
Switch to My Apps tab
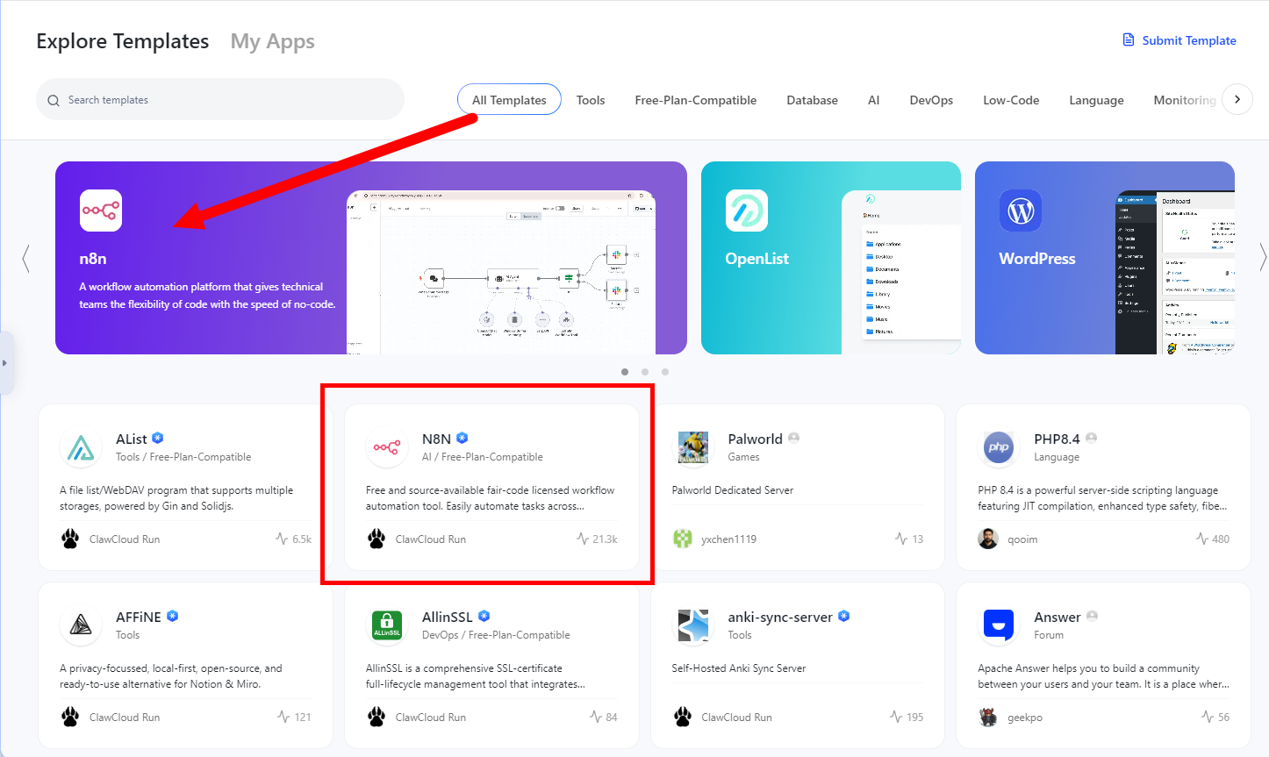(272, 41)
